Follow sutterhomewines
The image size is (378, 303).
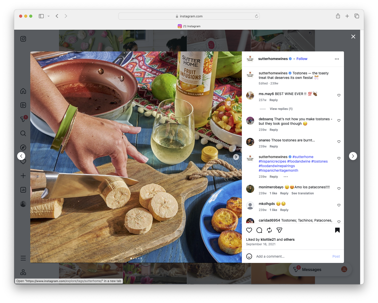pos(302,59)
